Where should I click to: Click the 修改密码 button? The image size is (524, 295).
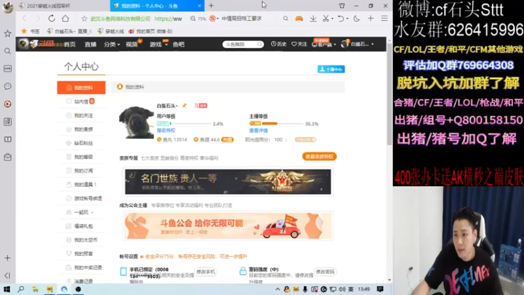tap(325, 271)
